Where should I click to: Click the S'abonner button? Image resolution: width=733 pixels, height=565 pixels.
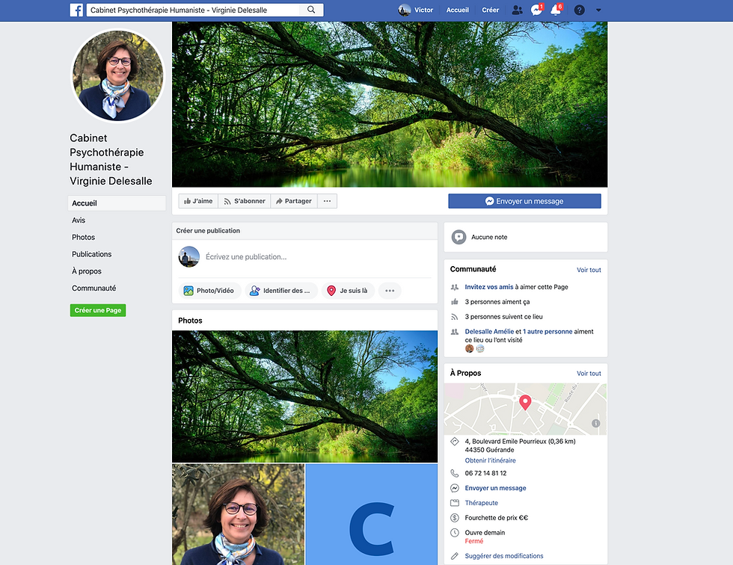(x=244, y=201)
